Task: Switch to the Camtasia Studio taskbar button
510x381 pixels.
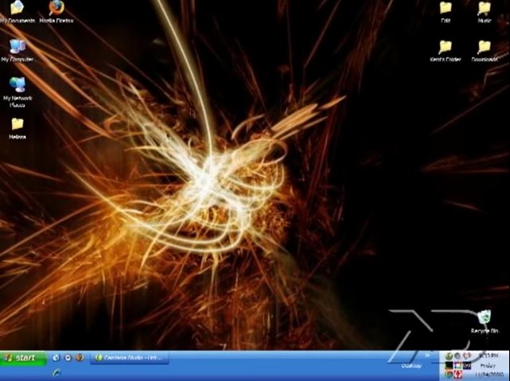Action: click(130, 358)
